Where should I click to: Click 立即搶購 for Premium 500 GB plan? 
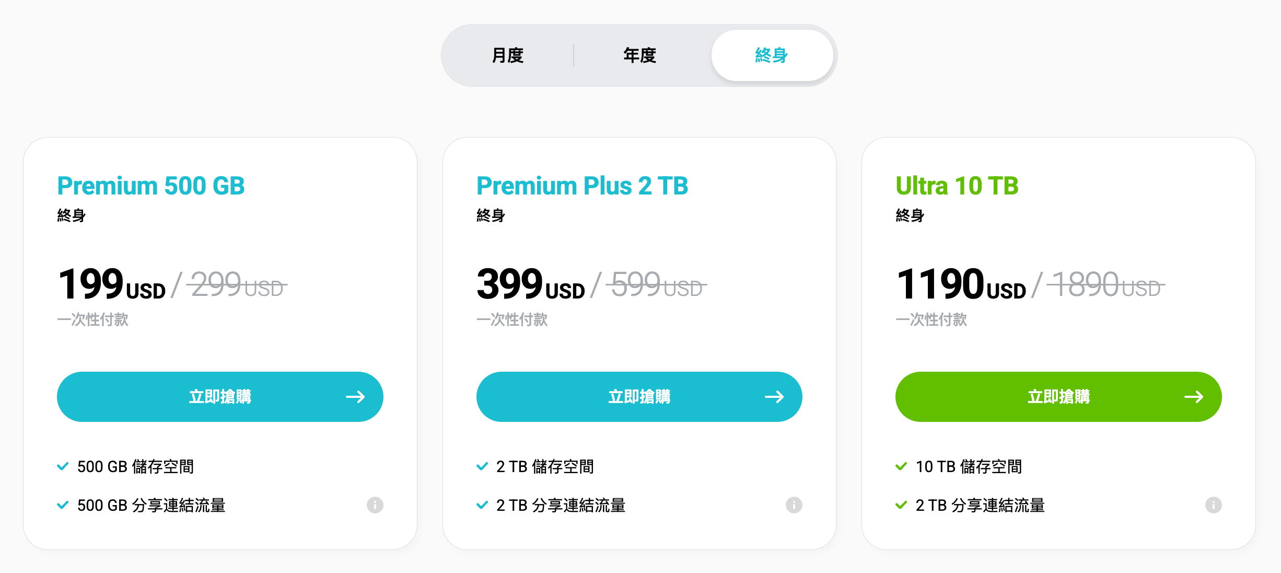pyautogui.click(x=219, y=397)
